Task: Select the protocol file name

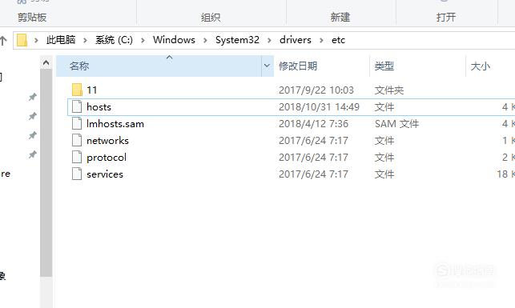Action: (x=107, y=158)
